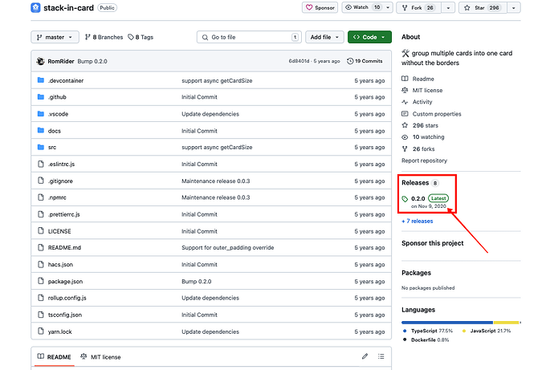
Task: Click the commit history clock icon
Action: (x=349, y=61)
